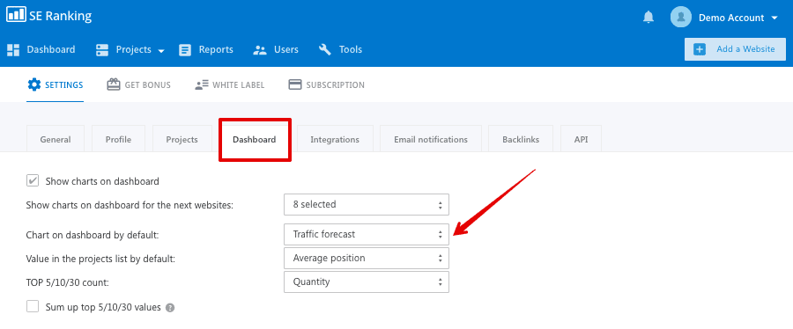Click the White Label person icon
This screenshot has width=793, height=329.
tap(202, 84)
